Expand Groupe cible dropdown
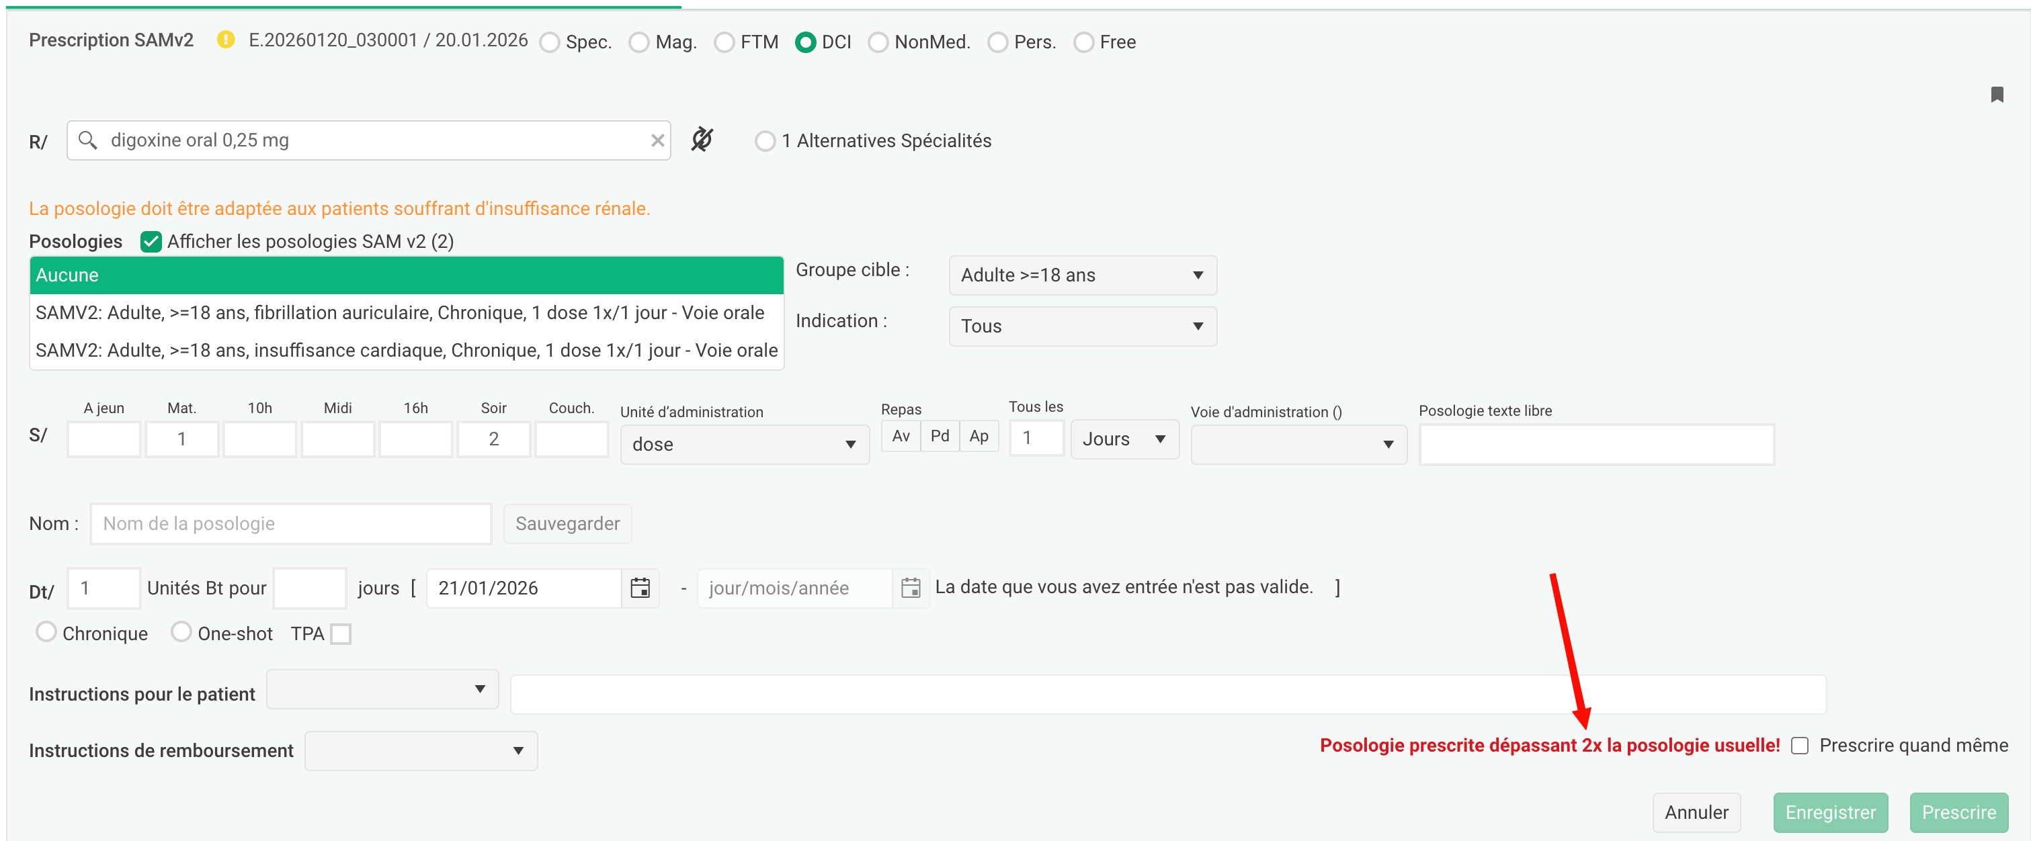Image resolution: width=2031 pixels, height=841 pixels. click(x=1082, y=275)
